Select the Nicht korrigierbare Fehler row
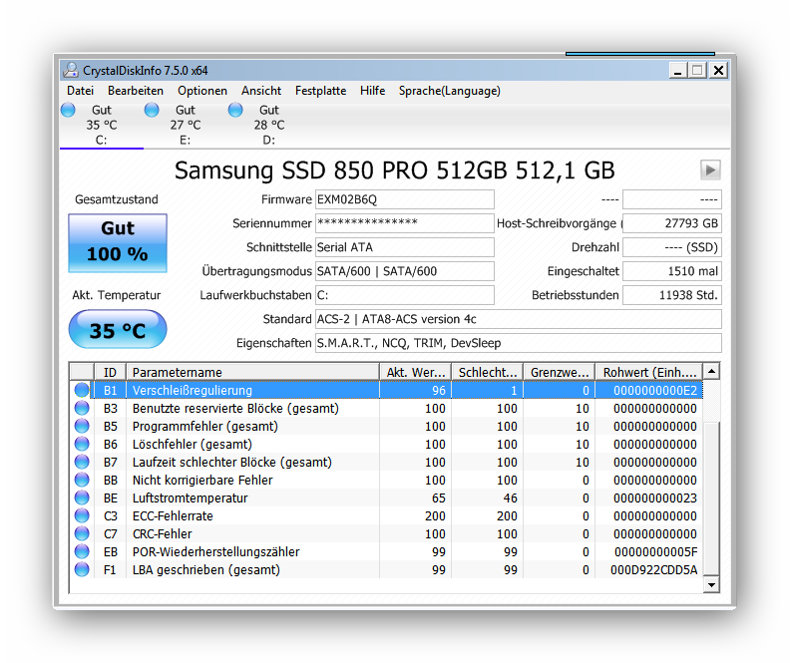This screenshot has height=663, width=790. click(x=386, y=481)
